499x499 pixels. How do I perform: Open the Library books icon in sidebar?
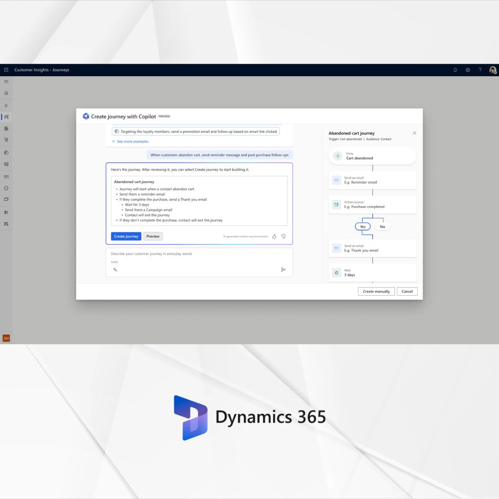pos(6,212)
